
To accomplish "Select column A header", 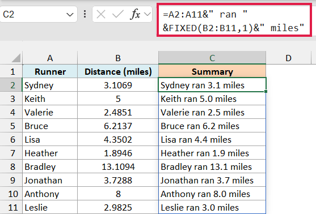I will tap(50, 58).
